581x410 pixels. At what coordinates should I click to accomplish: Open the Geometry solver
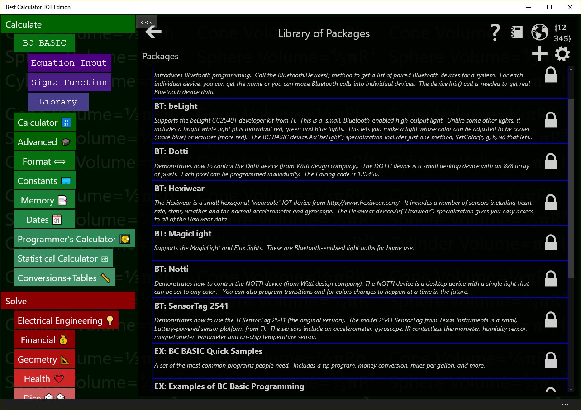[44, 359]
